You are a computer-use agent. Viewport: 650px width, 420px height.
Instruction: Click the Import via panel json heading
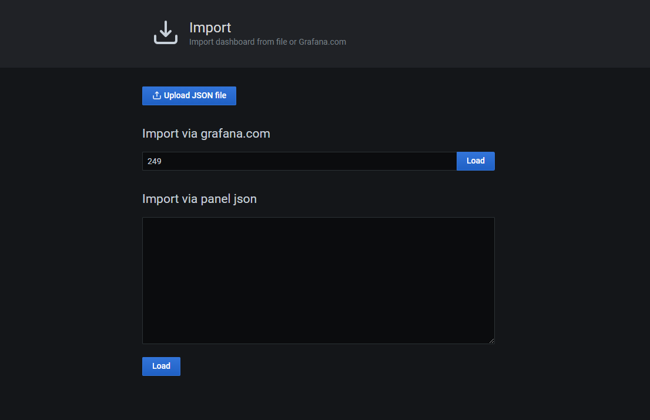tap(199, 199)
